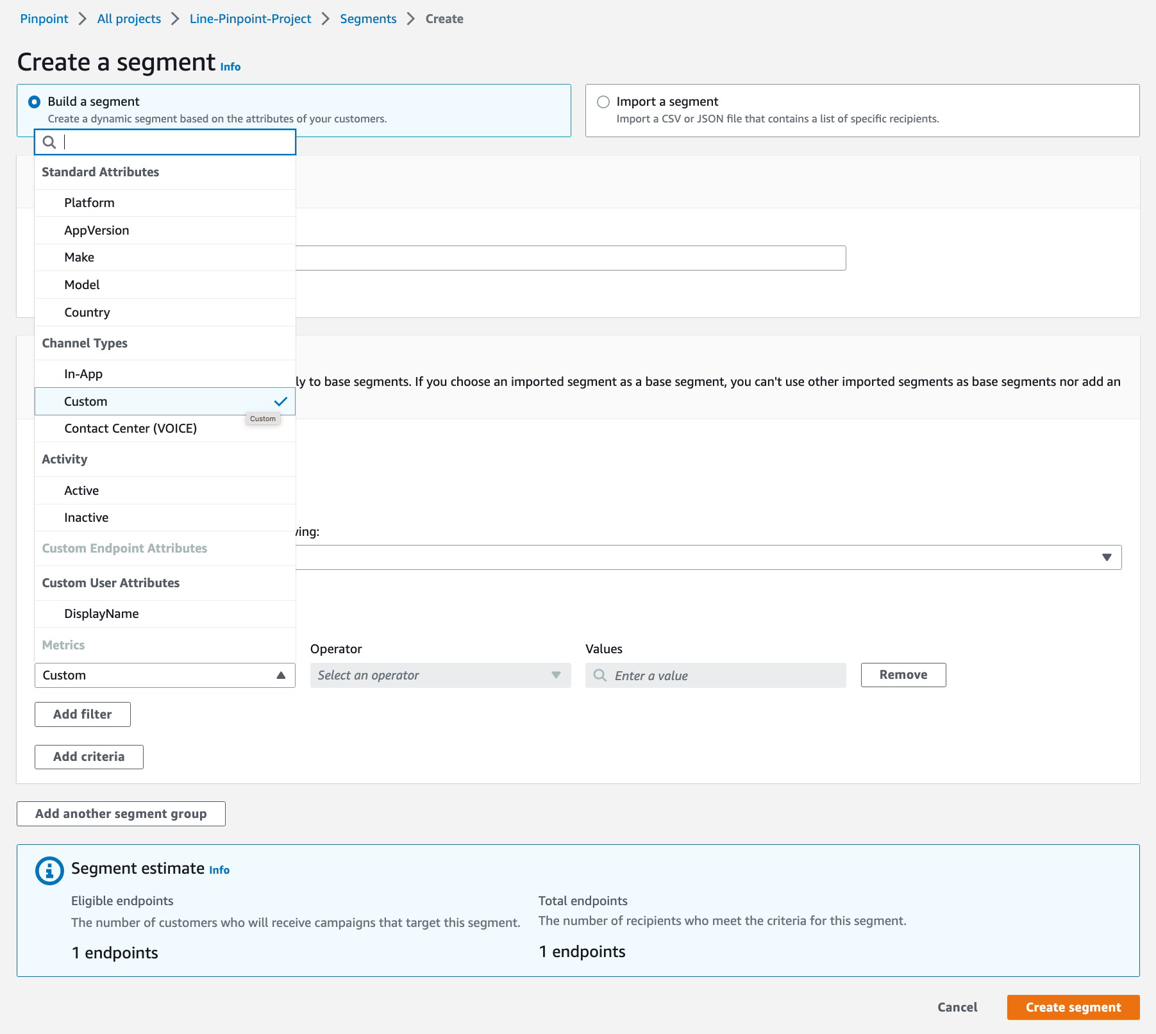The height and width of the screenshot is (1034, 1156).
Task: Open the Segments breadcrumb link
Action: pyautogui.click(x=368, y=19)
